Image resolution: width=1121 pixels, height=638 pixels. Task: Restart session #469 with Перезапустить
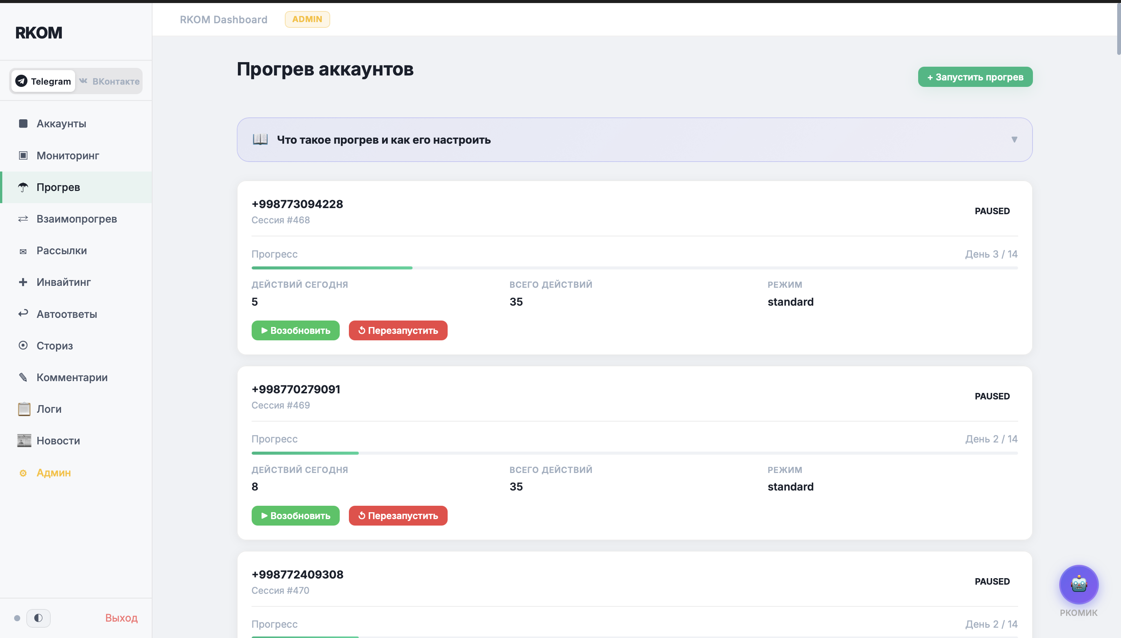tap(398, 515)
